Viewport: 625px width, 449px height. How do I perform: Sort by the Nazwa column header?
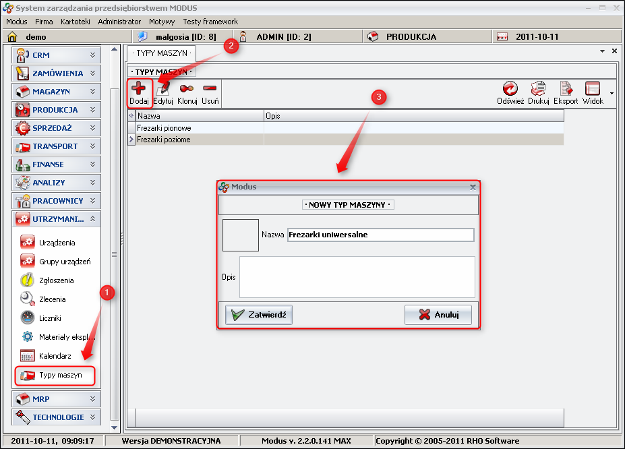click(200, 116)
